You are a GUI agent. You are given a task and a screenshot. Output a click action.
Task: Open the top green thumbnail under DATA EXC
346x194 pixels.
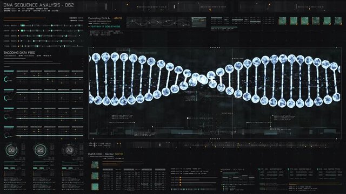(x=95, y=165)
